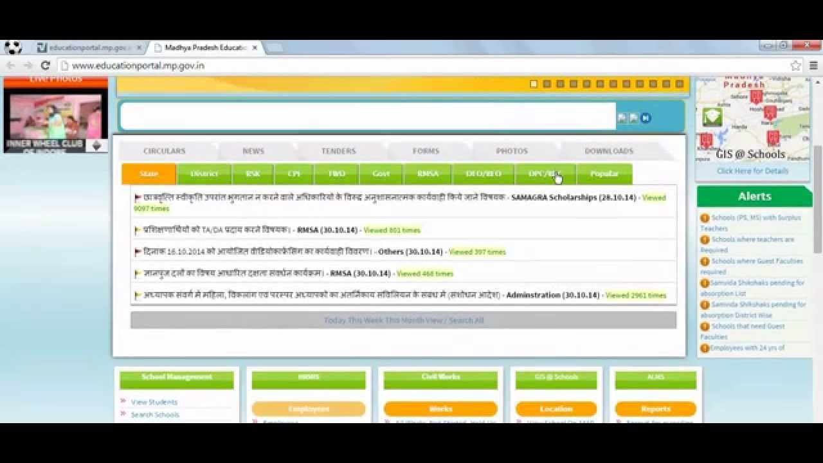Select the first white slideshow indicator square
This screenshot has width=823, height=463.
(x=534, y=84)
